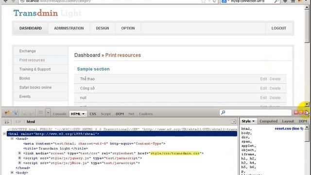Screen dimensions: 311x175
Task: Open Print resources in the sidebar
Action: (x=41, y=60)
